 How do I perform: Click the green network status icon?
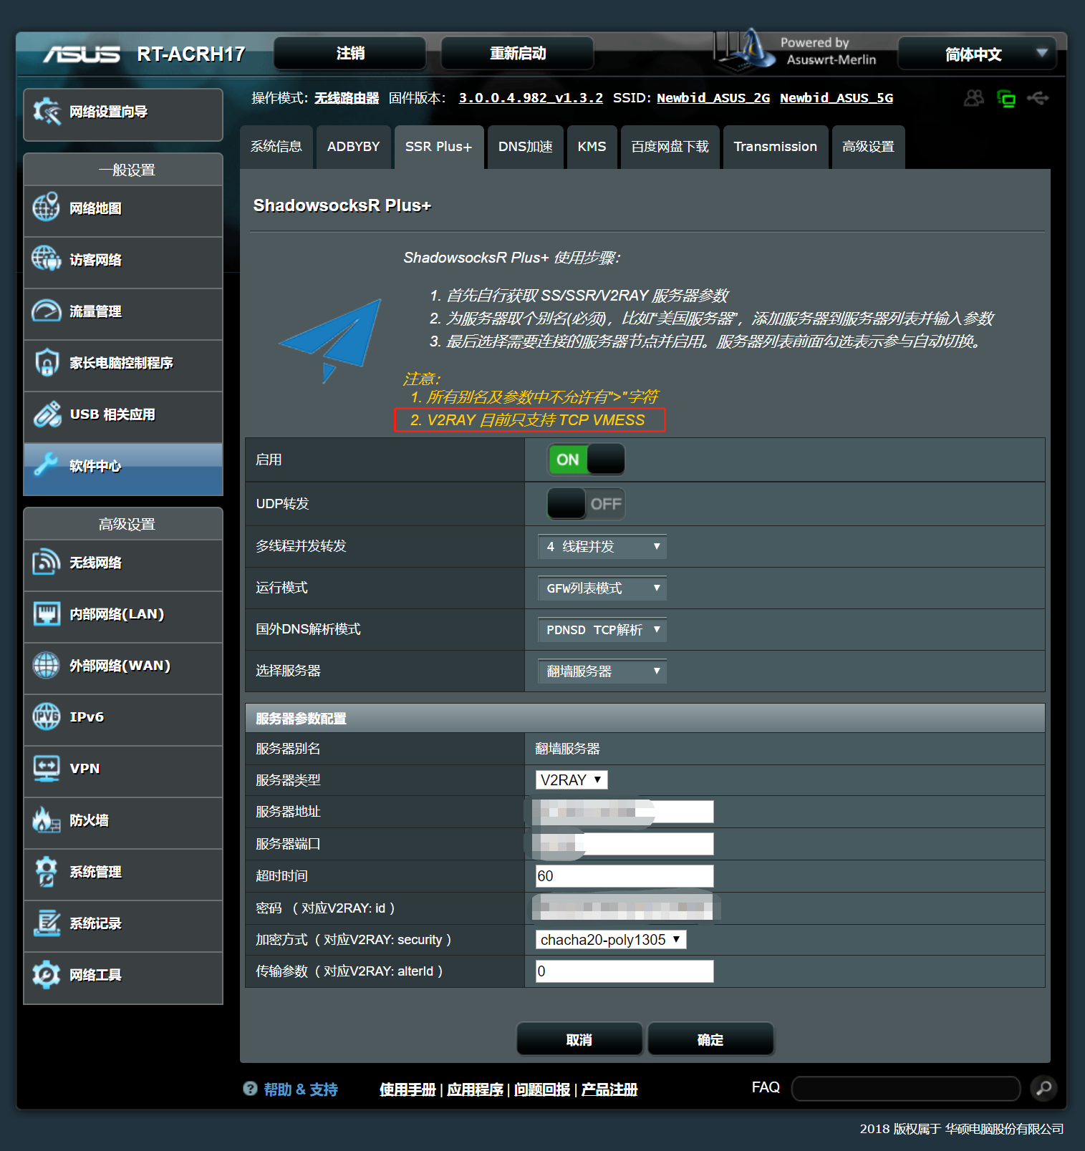point(1006,99)
